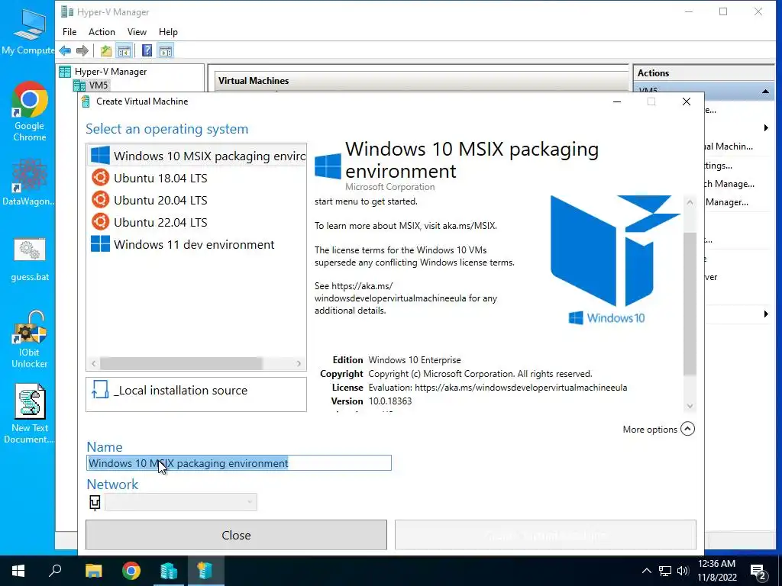The image size is (782, 586).
Task: Open Google Chrome desktop shortcut
Action: pyautogui.click(x=30, y=111)
